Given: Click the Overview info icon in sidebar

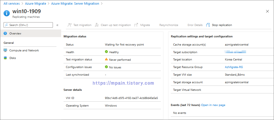Looking at the screenshot, I should pos(5,33).
